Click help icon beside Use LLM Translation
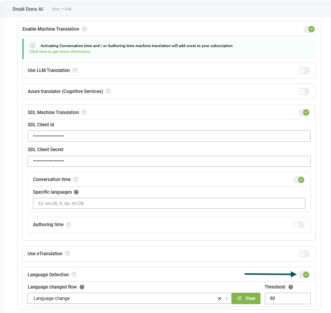The width and height of the screenshot is (331, 313). click(x=75, y=70)
